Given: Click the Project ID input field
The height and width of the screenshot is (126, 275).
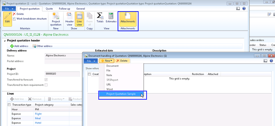Looking at the screenshot, I should [x=62, y=74].
